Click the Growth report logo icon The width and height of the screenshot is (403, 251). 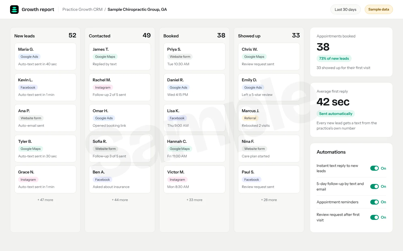click(14, 10)
